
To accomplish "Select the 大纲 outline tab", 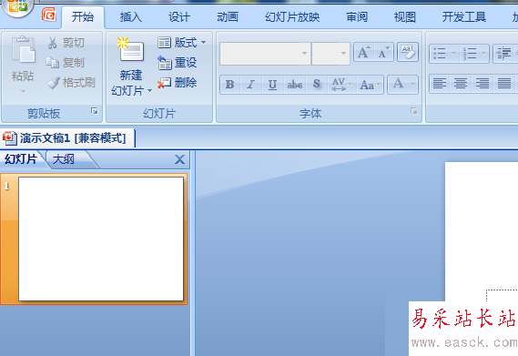I will pos(64,159).
